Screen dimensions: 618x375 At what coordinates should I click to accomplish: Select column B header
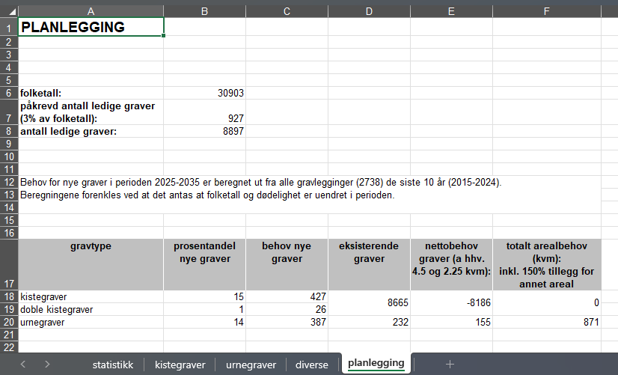(x=204, y=10)
